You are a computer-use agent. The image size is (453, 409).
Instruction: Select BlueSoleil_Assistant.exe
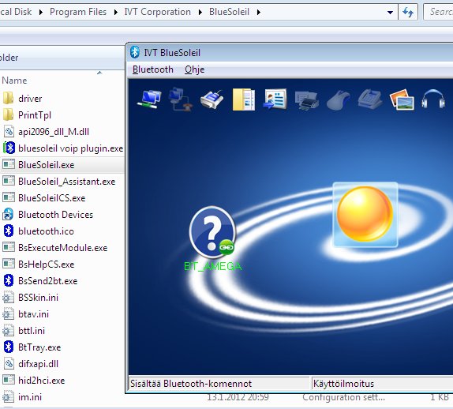coord(67,182)
